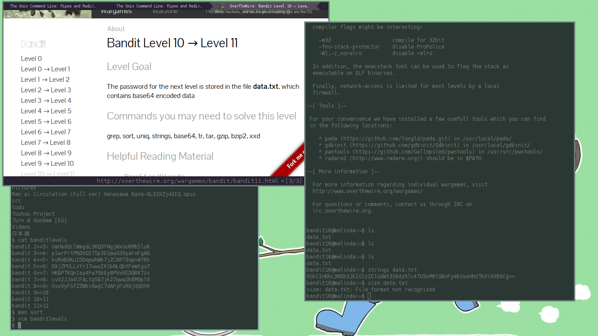Click the About heading link

(116, 29)
